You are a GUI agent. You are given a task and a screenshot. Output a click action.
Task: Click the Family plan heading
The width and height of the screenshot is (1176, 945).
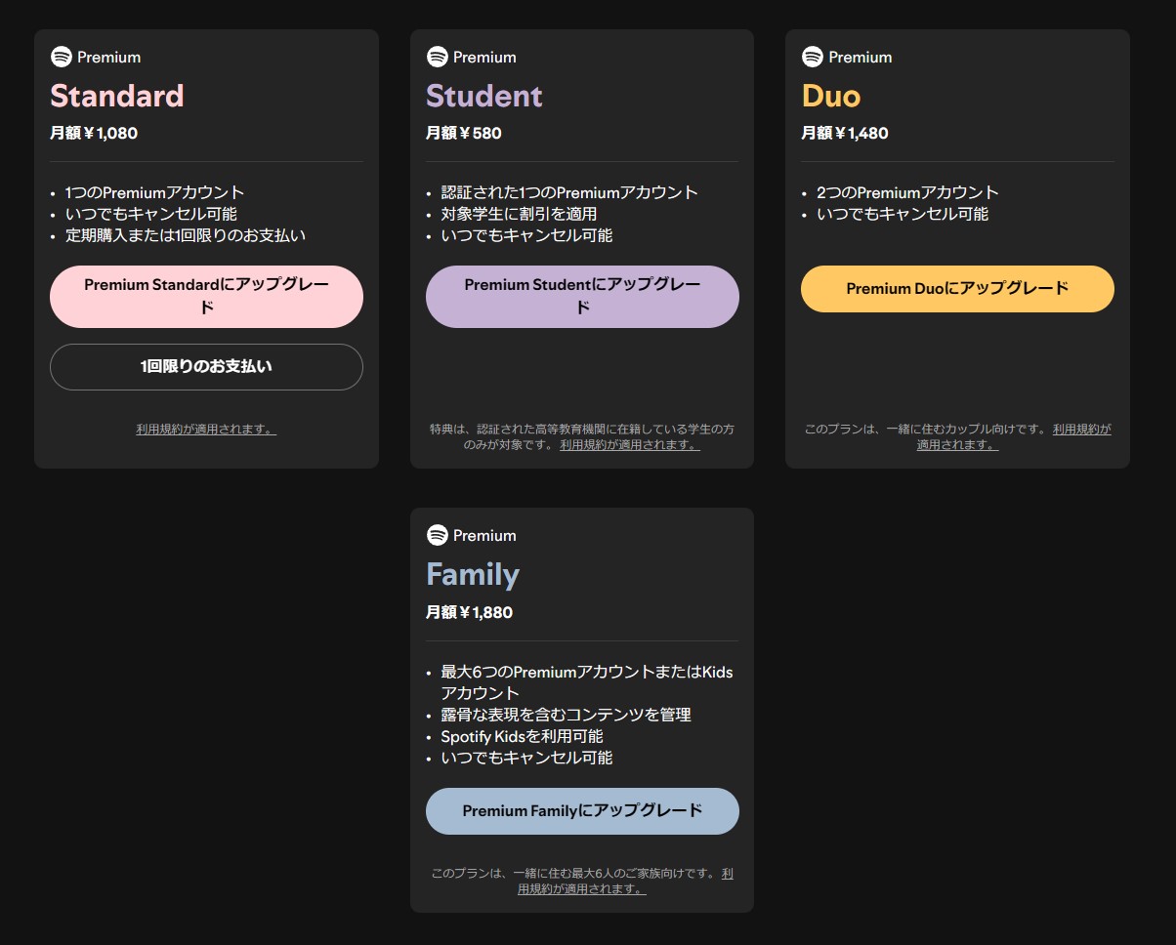[x=473, y=574]
